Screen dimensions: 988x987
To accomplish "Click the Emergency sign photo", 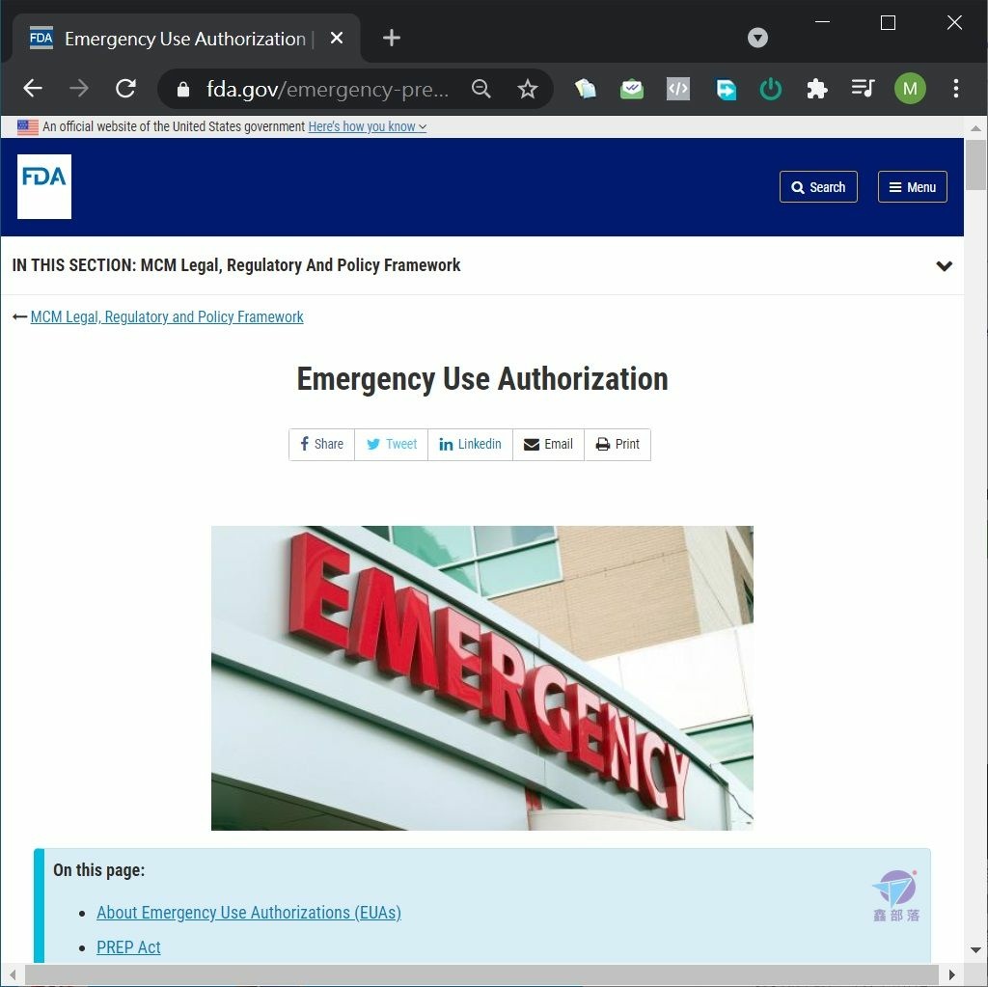I will pos(482,677).
